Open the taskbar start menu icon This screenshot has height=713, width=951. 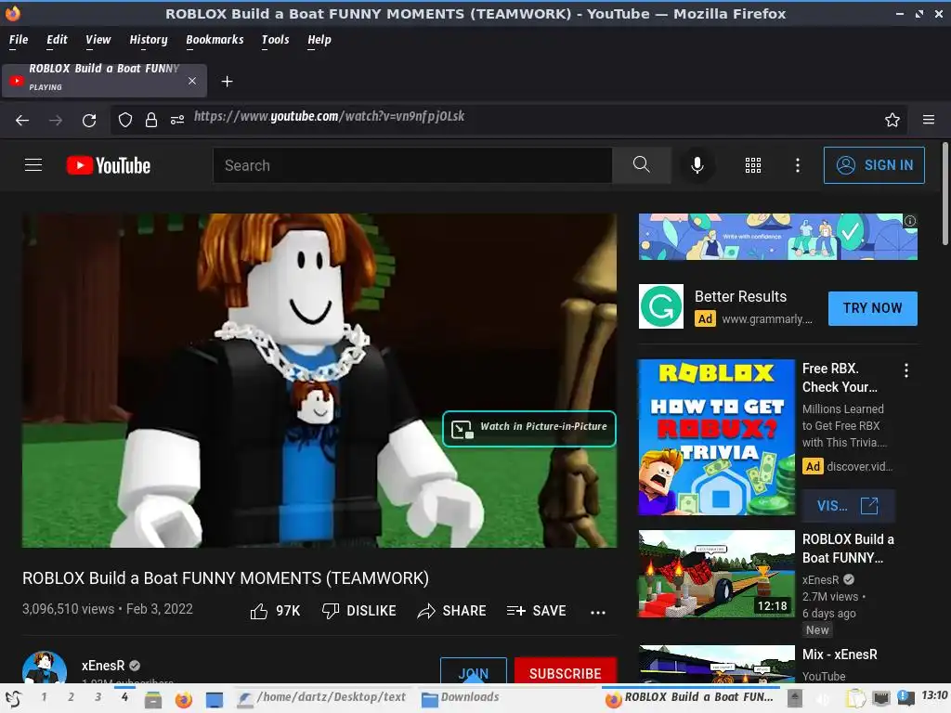point(14,698)
